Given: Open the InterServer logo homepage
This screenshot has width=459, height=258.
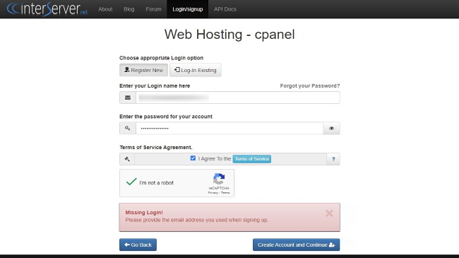Looking at the screenshot, I should tap(47, 8).
